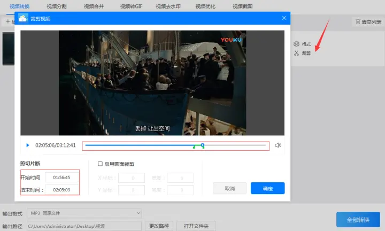This screenshot has width=385, height=231.
Task: Click the 剪切片断 heading
Action: click(x=30, y=164)
